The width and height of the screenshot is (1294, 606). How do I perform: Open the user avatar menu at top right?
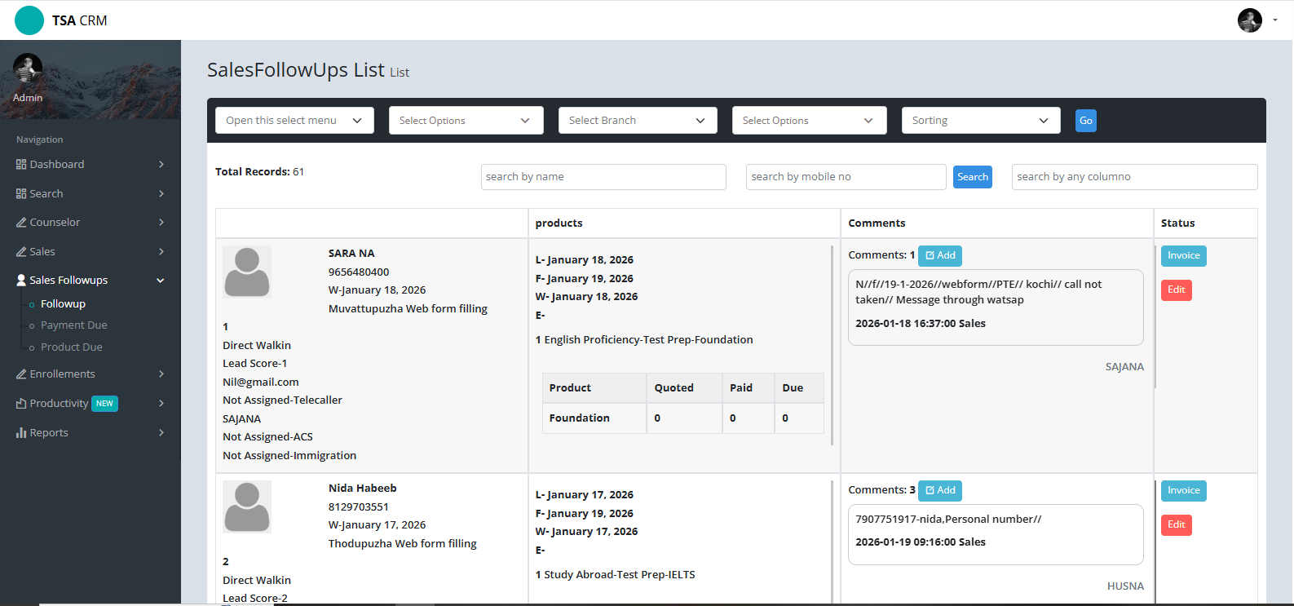pos(1250,20)
